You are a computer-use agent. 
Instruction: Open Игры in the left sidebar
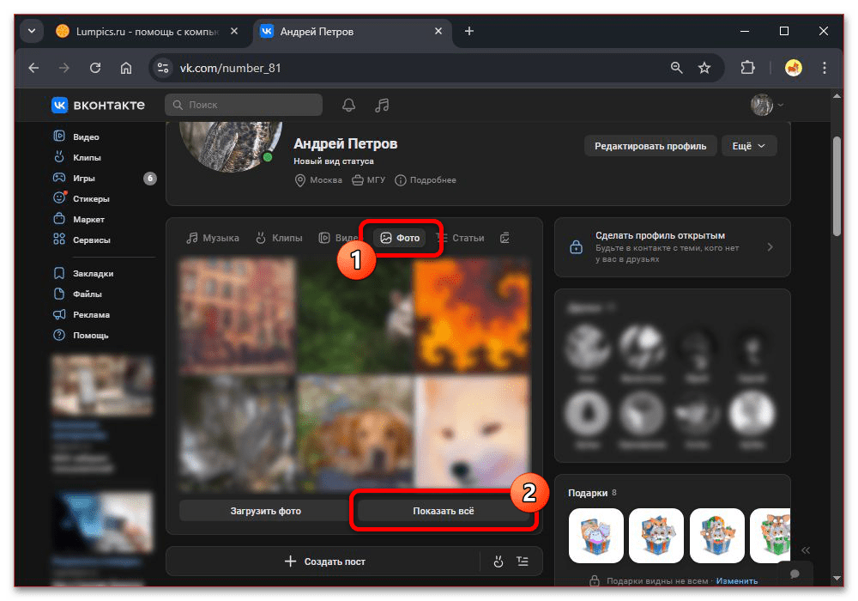tap(84, 179)
